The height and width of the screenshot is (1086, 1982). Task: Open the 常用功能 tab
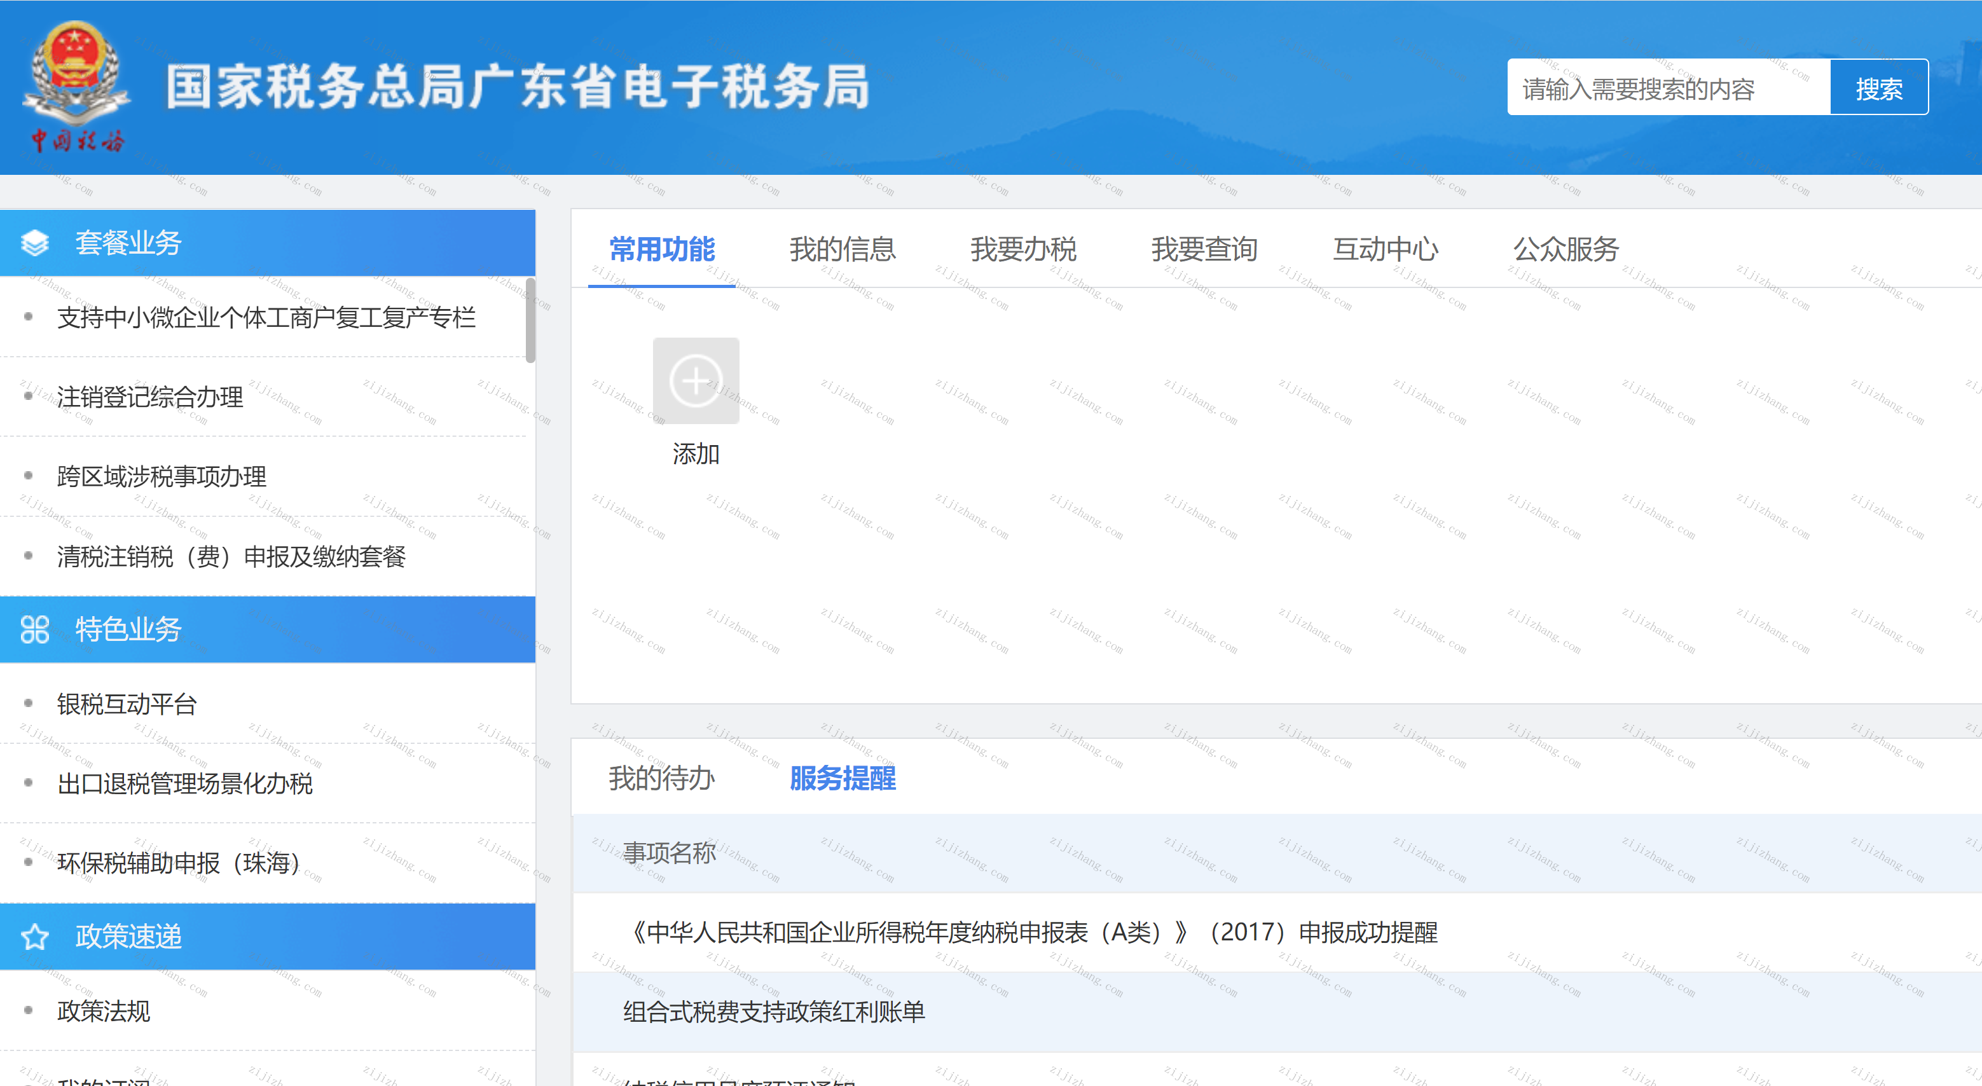662,250
